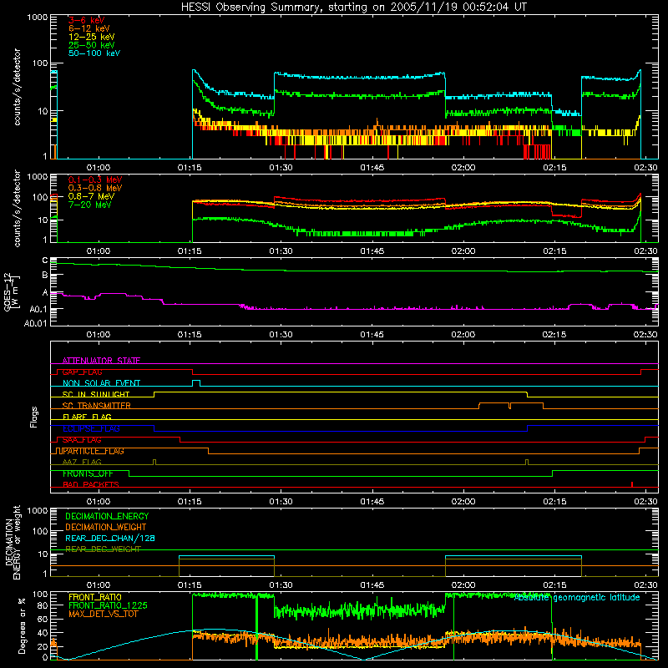Click the GOES-12 axis label
This screenshot has width=668, height=668.
point(11,291)
